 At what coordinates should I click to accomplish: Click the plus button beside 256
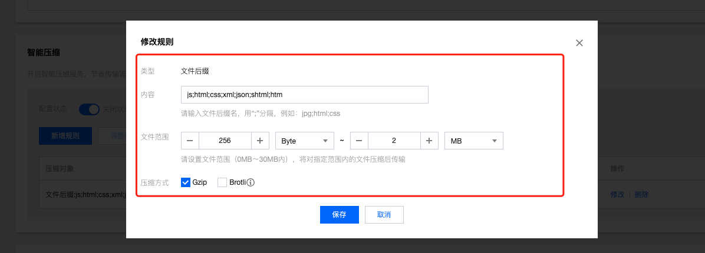tap(260, 141)
